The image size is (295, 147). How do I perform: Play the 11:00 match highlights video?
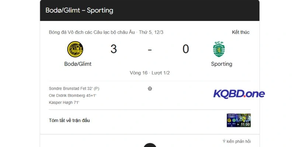(x=239, y=120)
